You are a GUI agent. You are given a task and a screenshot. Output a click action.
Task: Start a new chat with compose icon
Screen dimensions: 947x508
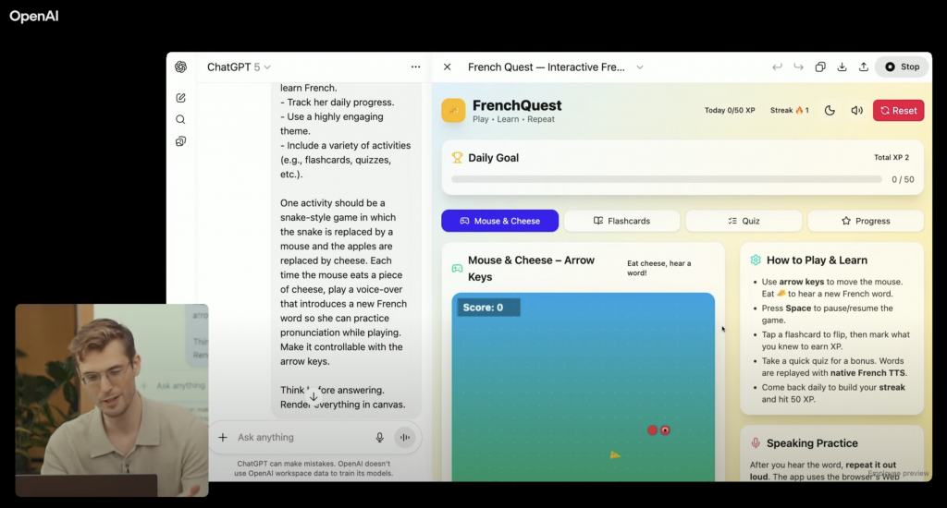(x=180, y=98)
